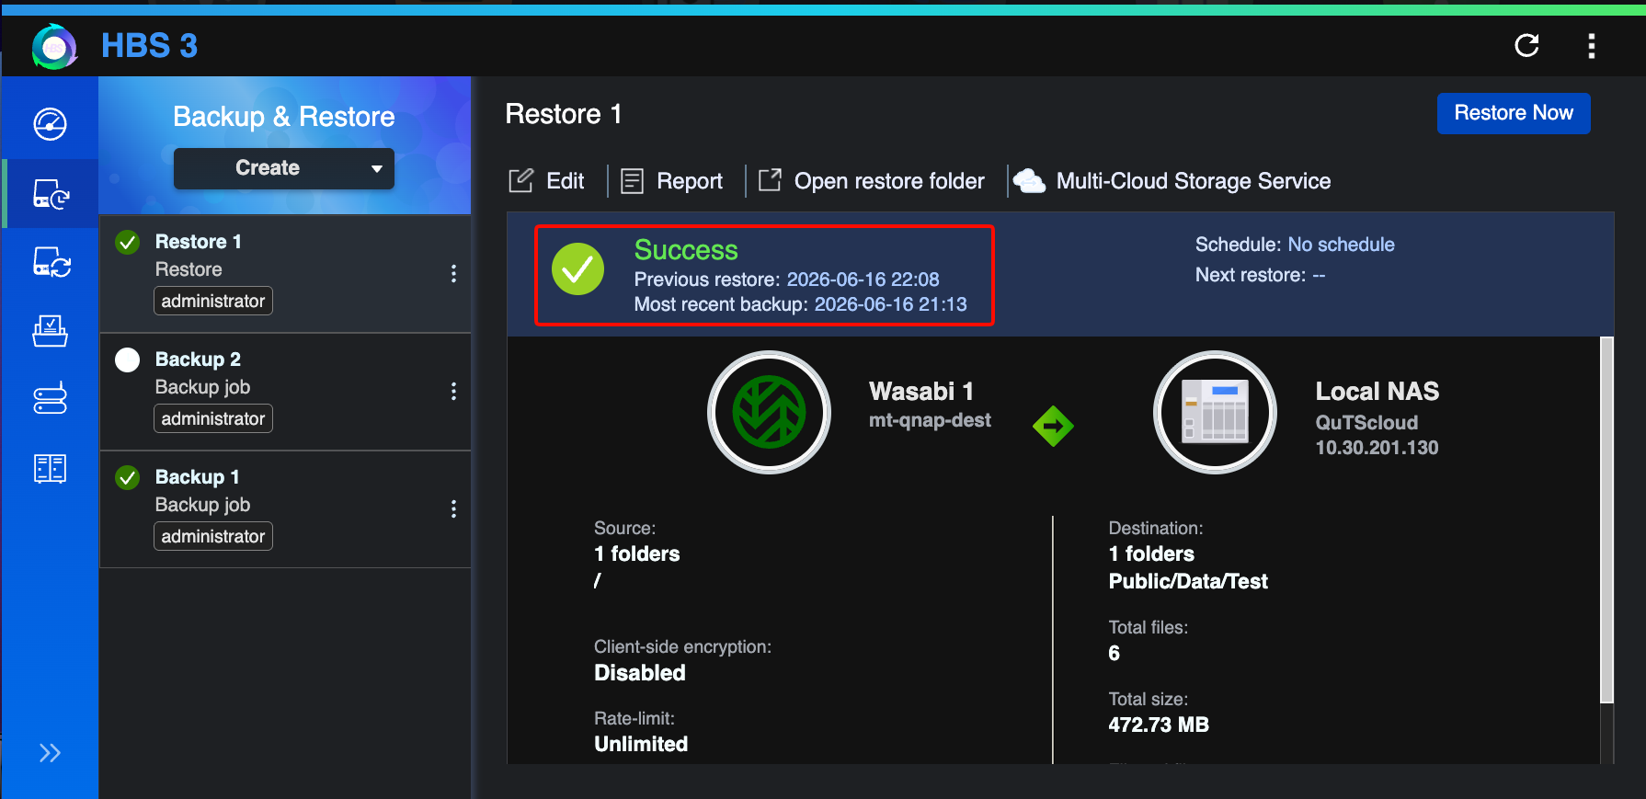Click the Total files value 6

pyautogui.click(x=1114, y=653)
